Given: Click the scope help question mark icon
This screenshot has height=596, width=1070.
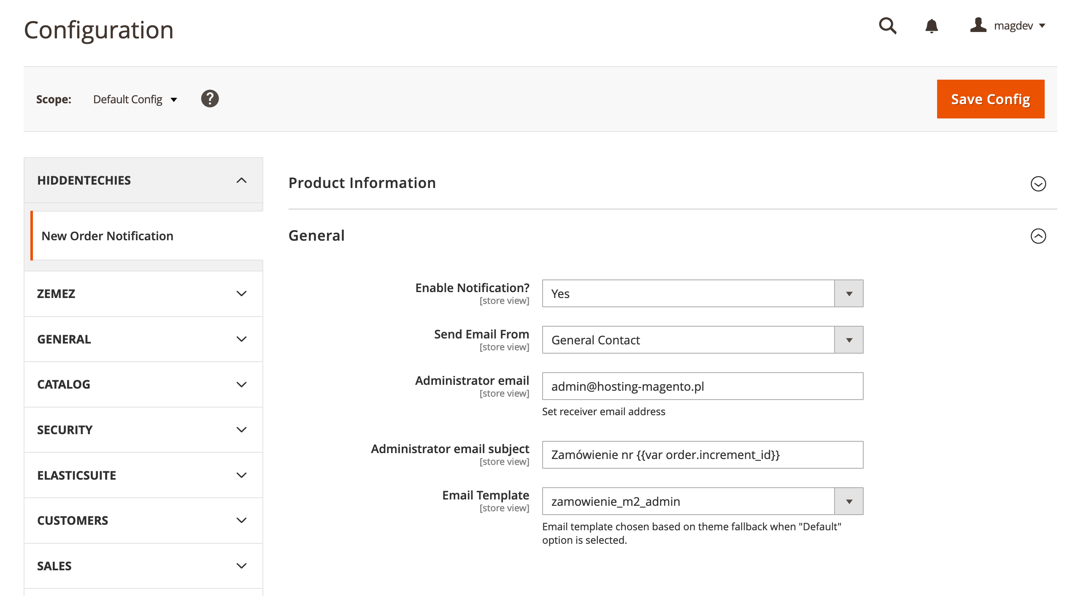Looking at the screenshot, I should coord(210,99).
